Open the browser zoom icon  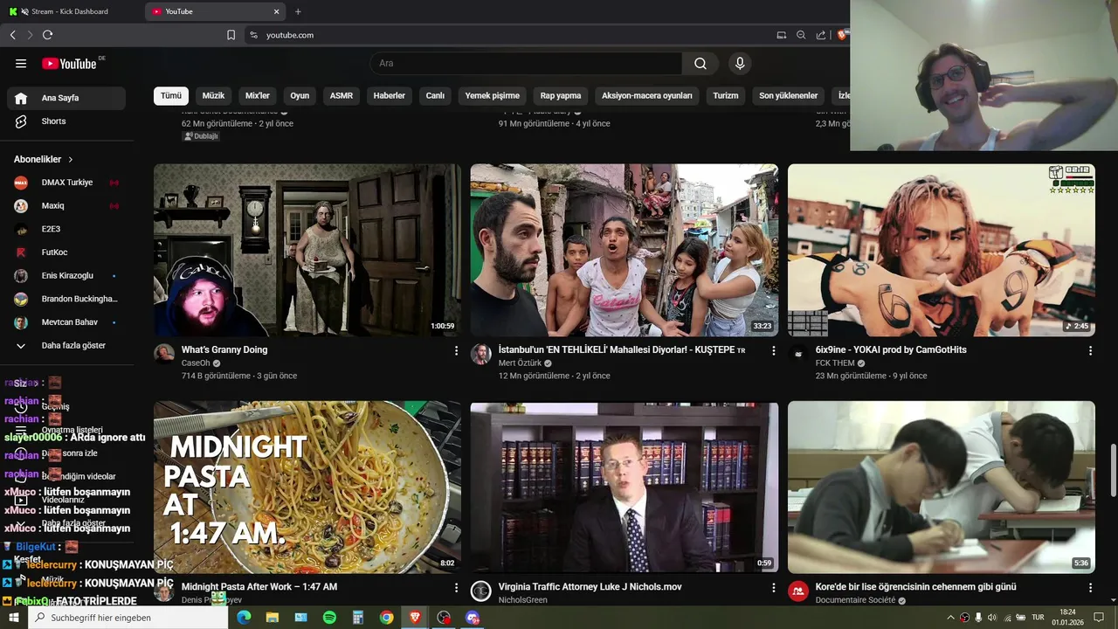tap(801, 35)
